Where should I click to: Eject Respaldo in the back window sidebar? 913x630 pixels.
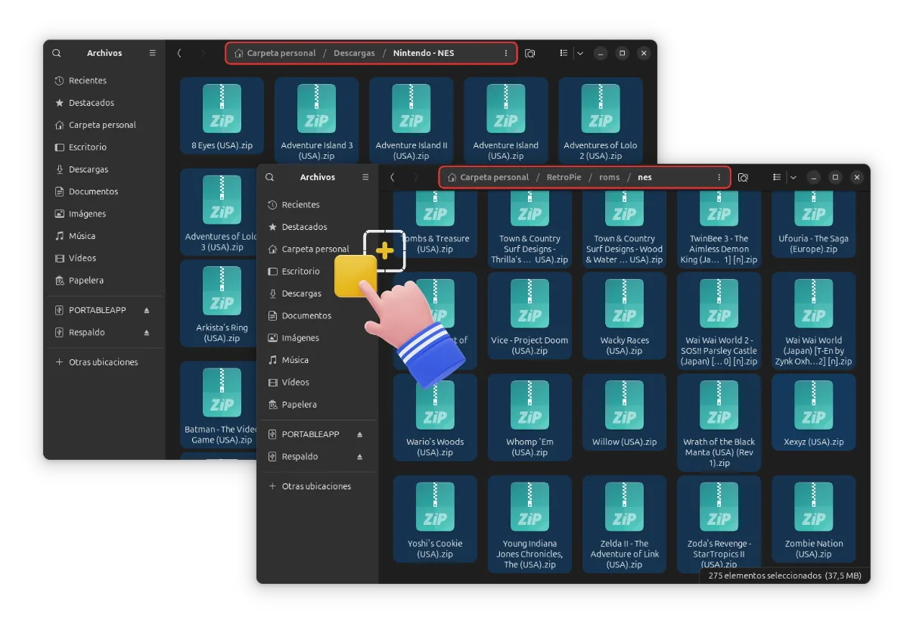(x=147, y=333)
